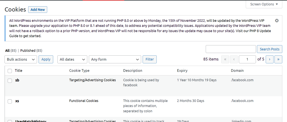This screenshot has width=287, height=122.
Task: Focus the search posts text field
Action: (x=231, y=49)
